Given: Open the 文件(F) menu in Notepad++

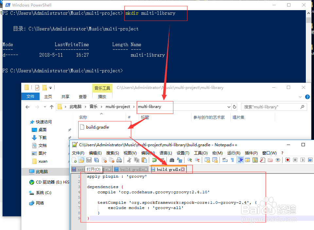Looking at the screenshot, I should 78,153.
